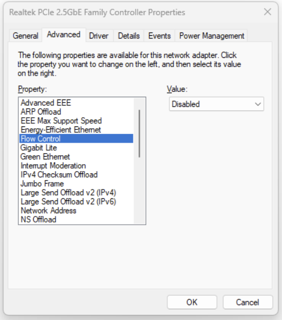This screenshot has height=320, width=282.
Task: Select Energy-Efficient Ethernet property
Action: pyautogui.click(x=76, y=130)
